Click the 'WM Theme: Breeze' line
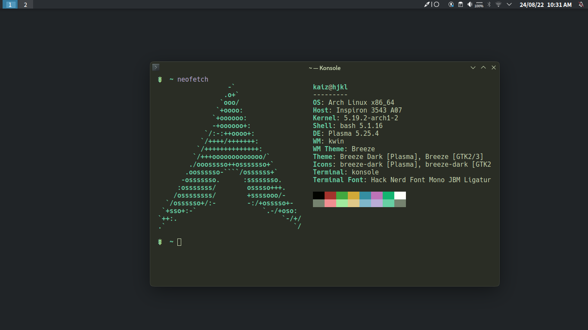588x330 pixels. tap(344, 149)
